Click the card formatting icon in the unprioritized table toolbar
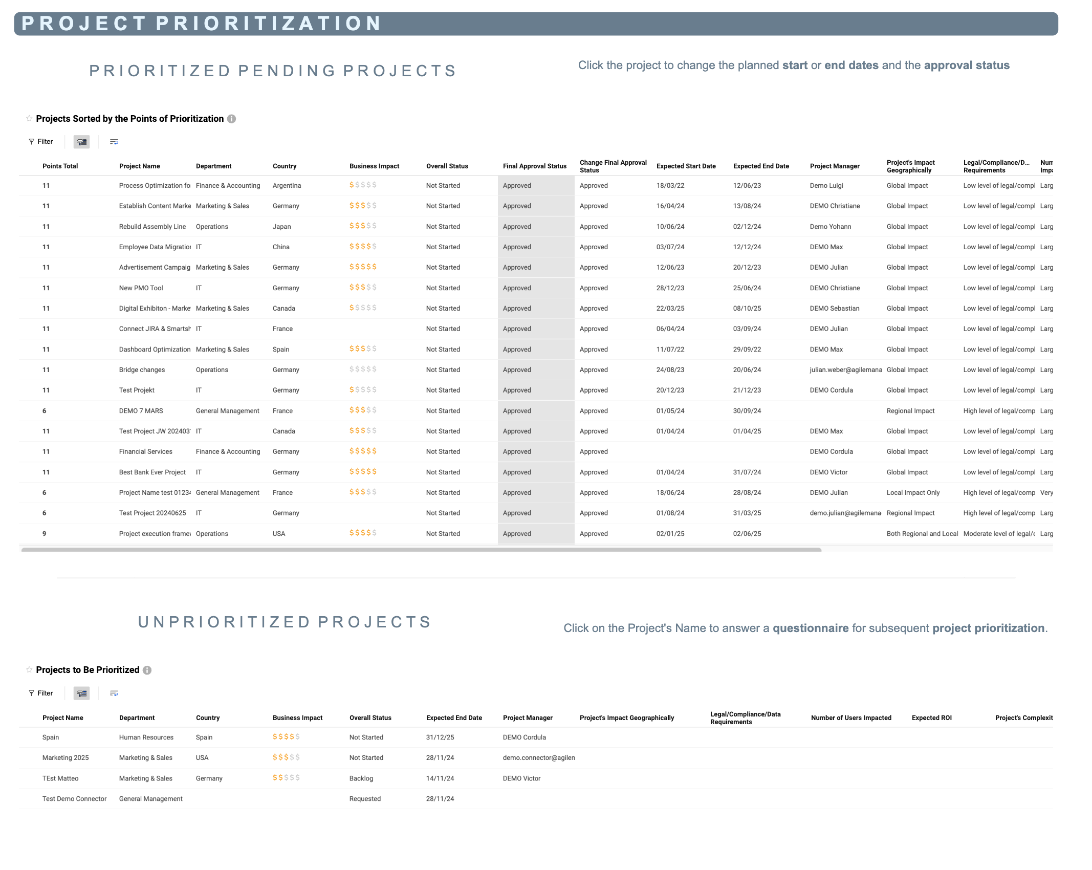This screenshot has width=1092, height=870. click(x=81, y=693)
